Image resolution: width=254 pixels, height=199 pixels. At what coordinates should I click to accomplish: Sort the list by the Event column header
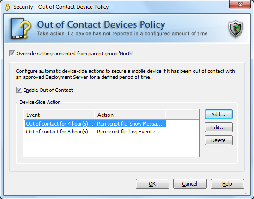[59, 115]
